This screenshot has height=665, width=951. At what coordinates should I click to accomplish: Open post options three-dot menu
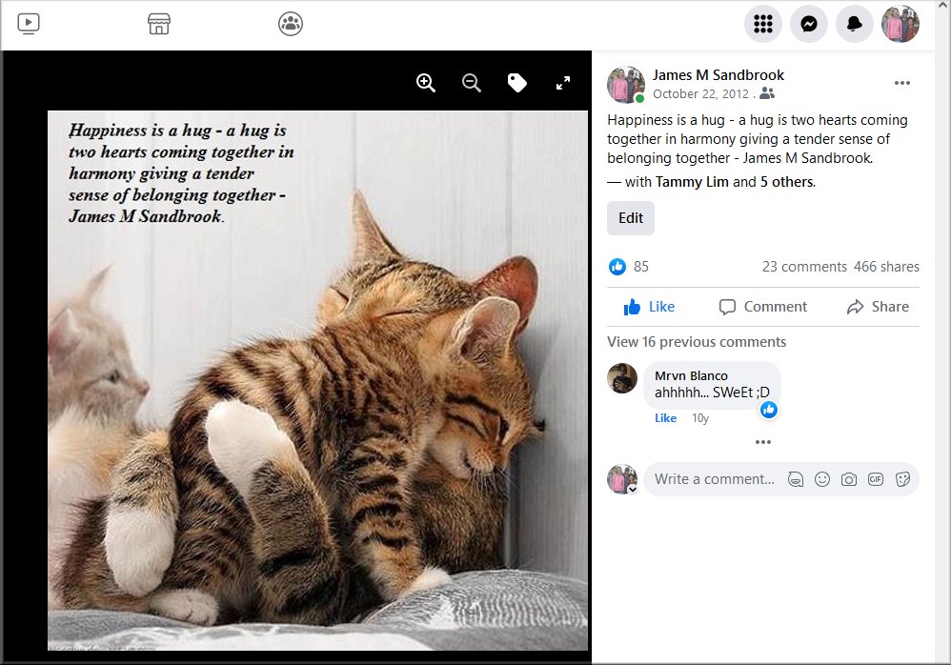tap(901, 83)
